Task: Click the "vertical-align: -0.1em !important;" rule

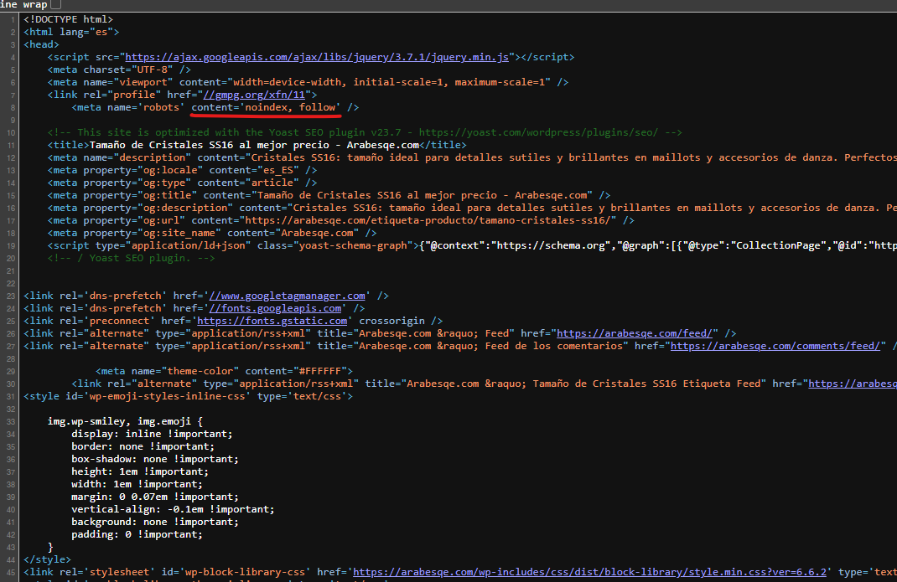Action: coord(173,510)
